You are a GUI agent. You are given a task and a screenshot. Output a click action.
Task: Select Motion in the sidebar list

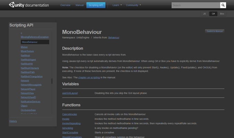click(x=24, y=47)
